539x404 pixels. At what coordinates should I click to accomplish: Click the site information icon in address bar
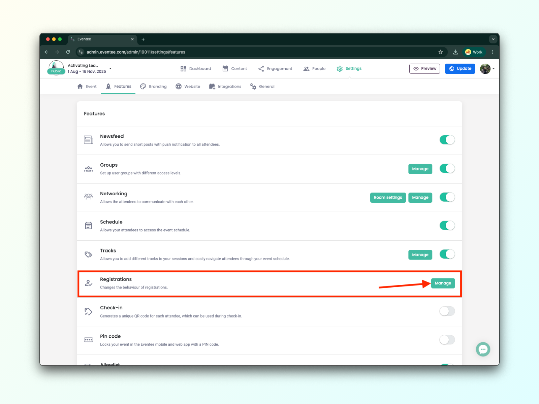tap(81, 52)
